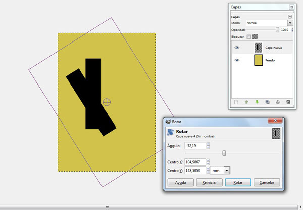The image size is (303, 210).
Task: Cancel the rotation with Cancelar
Action: click(x=267, y=182)
